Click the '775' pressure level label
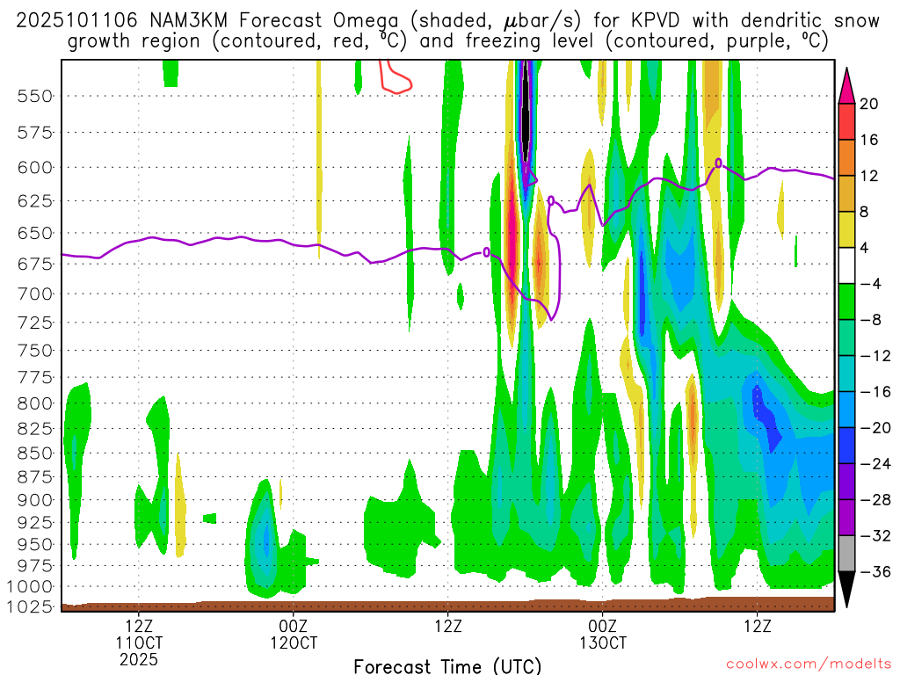900x675 pixels. click(35, 378)
